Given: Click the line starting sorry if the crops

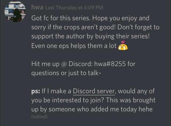Looking at the screenshot, I should (95, 27).
